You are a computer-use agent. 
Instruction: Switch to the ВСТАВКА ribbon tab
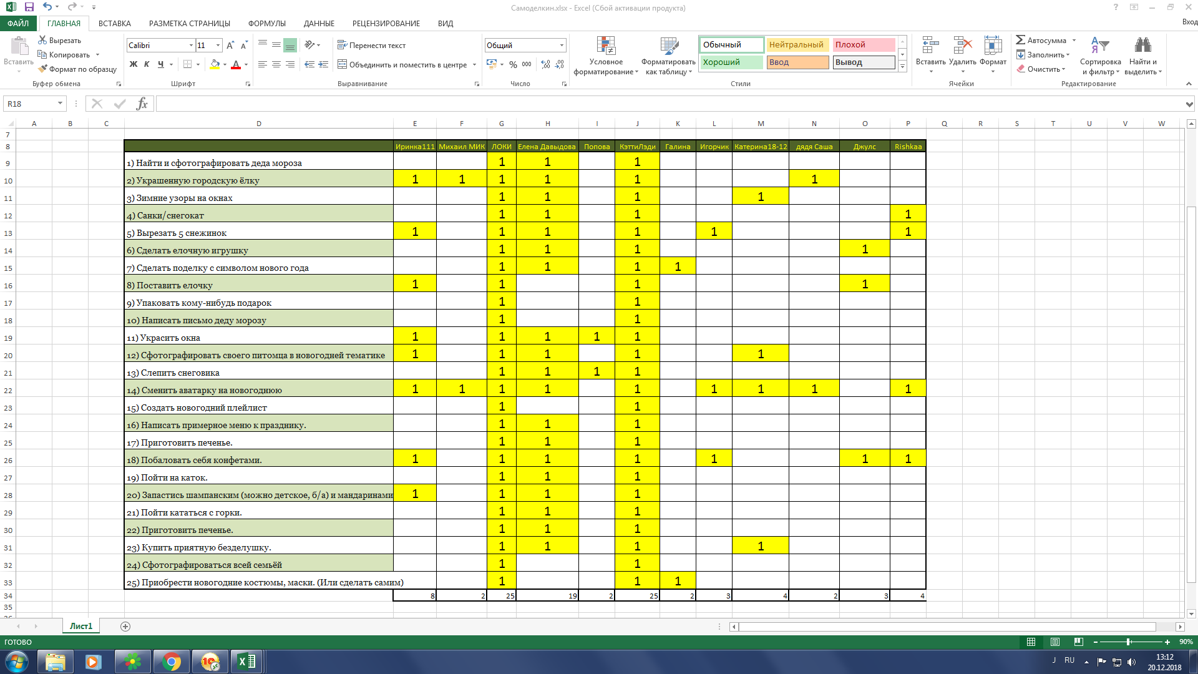(x=115, y=24)
